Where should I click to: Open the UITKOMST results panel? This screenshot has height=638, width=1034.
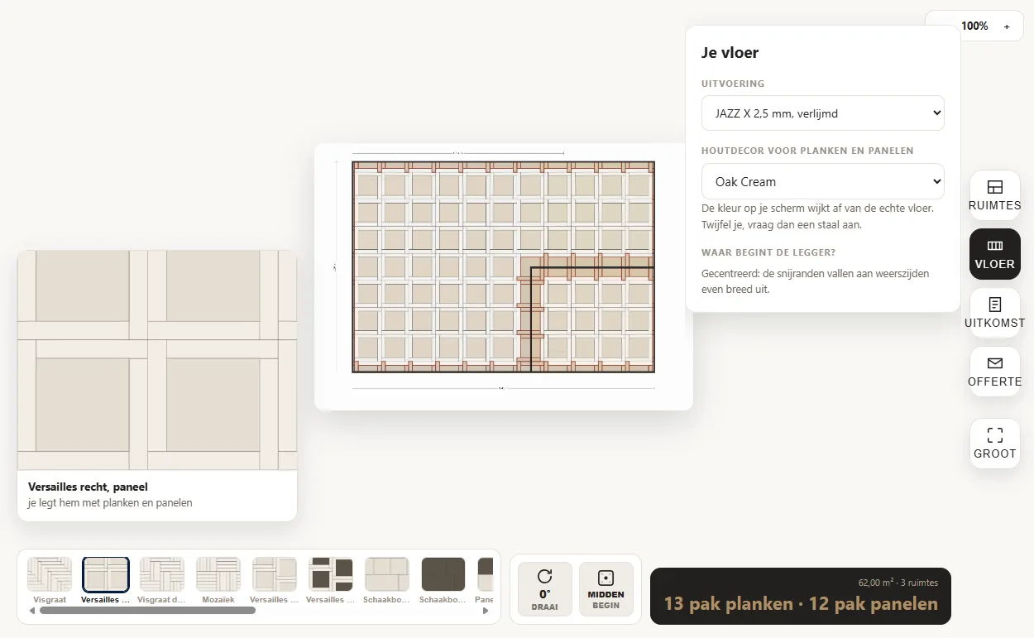(994, 313)
